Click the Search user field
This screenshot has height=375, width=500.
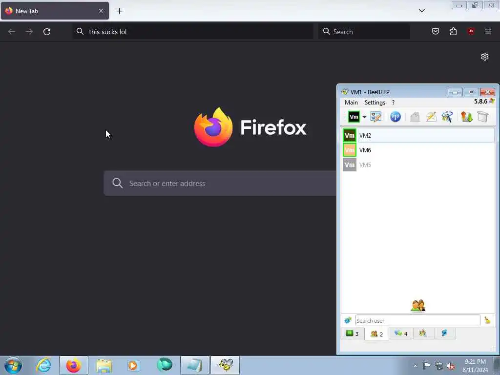[418, 320]
